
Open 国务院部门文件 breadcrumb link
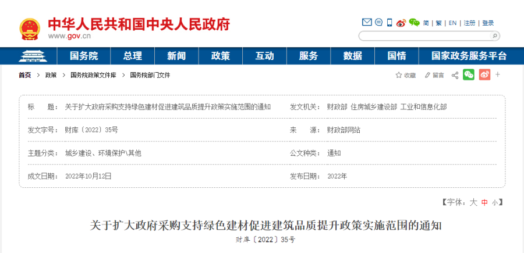[150, 75]
